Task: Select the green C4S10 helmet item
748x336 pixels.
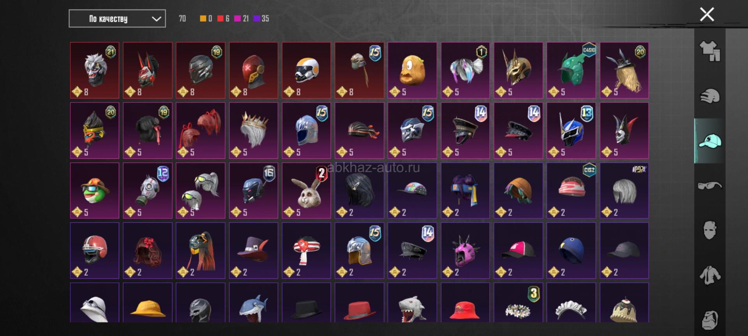Action: [x=571, y=70]
